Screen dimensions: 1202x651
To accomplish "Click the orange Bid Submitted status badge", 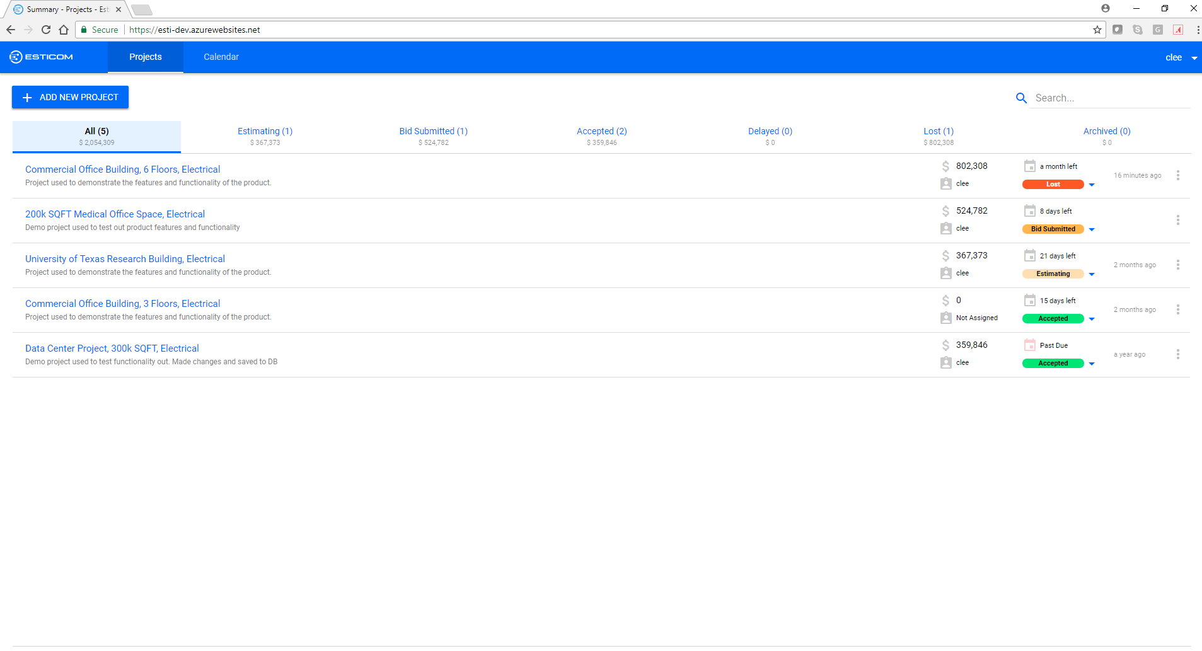I will tap(1053, 229).
